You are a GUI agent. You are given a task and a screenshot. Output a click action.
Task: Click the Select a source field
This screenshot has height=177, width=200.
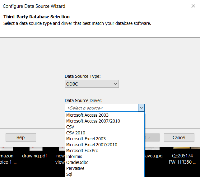[x=102, y=108]
